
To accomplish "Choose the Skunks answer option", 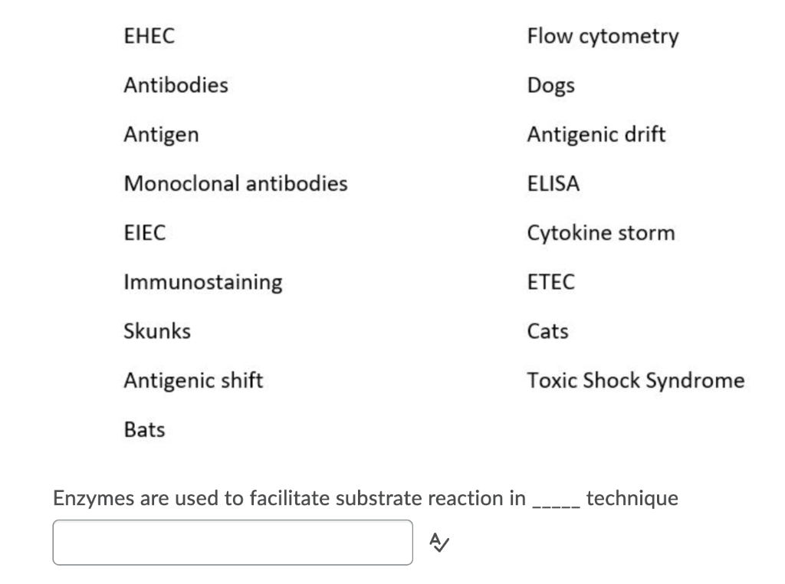I will (157, 330).
